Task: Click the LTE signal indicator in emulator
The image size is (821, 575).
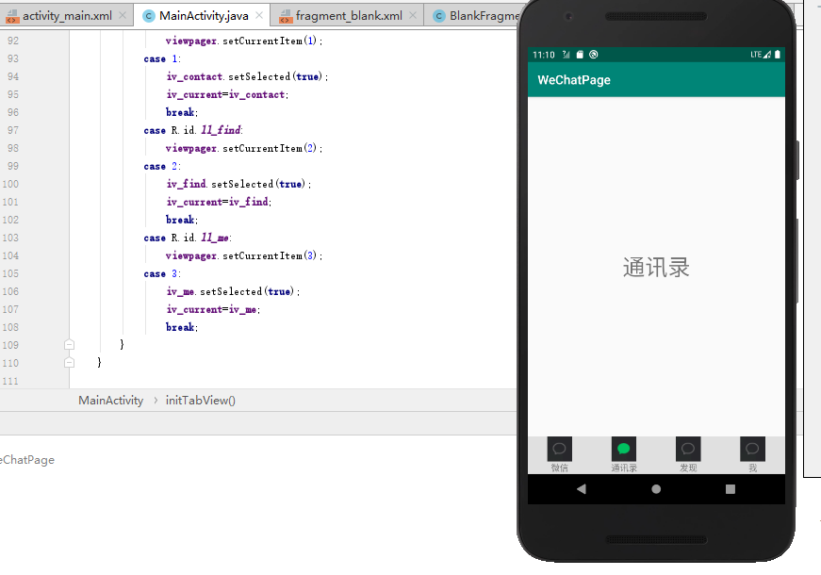Action: coord(761,55)
